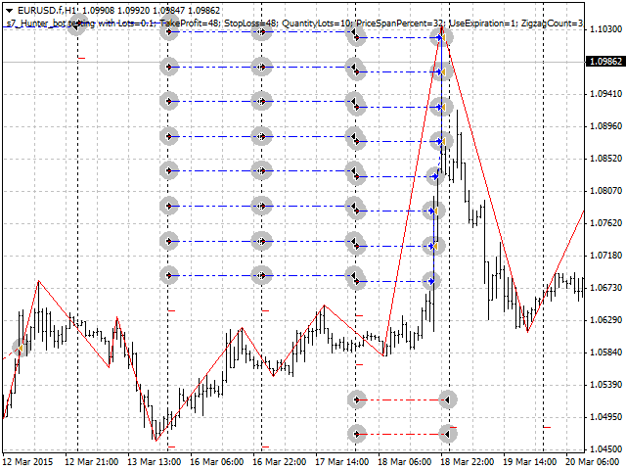Select right arrow ending the lowest red dash-dot line
The image size is (626, 470).
tap(448, 434)
